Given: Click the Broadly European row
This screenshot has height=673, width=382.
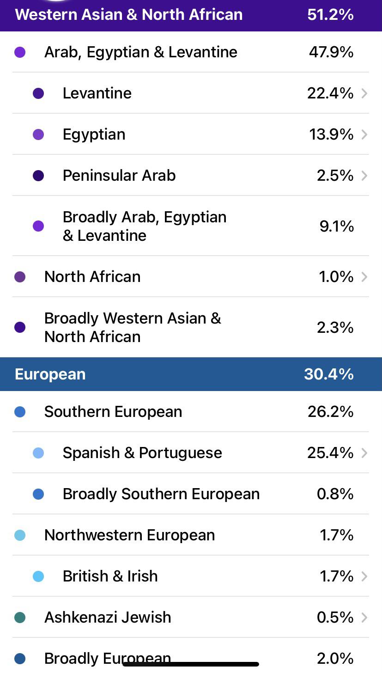Looking at the screenshot, I should tap(191, 657).
